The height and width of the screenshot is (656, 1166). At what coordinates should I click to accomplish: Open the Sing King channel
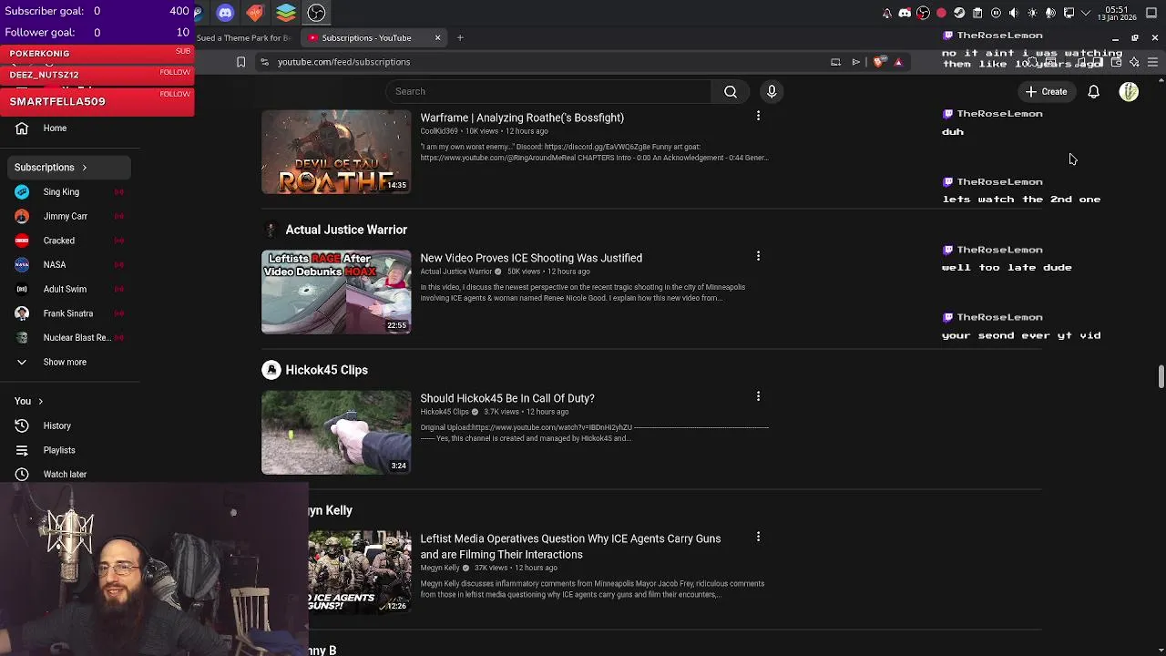pyautogui.click(x=71, y=192)
